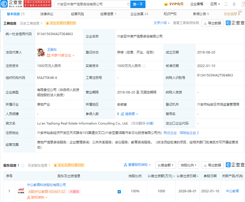Open shareholder 中公教育科技股份有限公司 link
The image size is (245, 202).
pyautogui.click(x=47, y=185)
